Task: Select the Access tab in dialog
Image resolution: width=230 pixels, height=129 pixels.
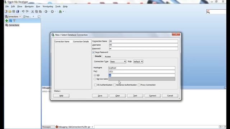Action: [x=108, y=57]
